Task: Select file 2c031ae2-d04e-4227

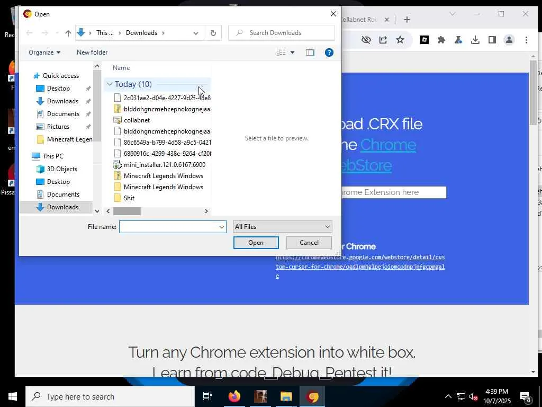Action: [x=162, y=98]
